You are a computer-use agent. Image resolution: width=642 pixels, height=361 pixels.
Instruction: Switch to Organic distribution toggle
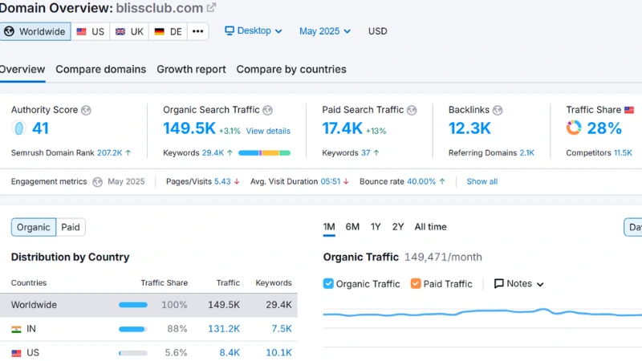tap(34, 227)
